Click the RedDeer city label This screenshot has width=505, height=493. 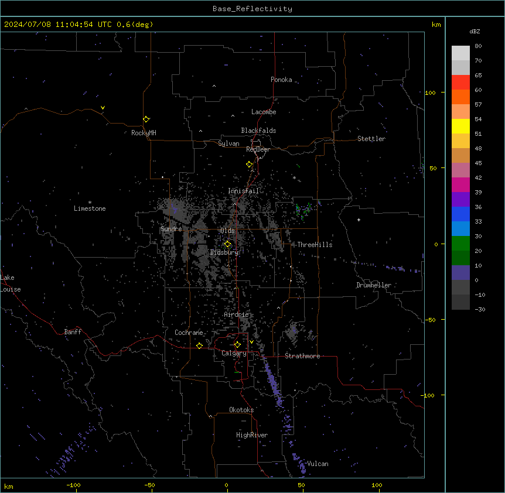point(258,149)
